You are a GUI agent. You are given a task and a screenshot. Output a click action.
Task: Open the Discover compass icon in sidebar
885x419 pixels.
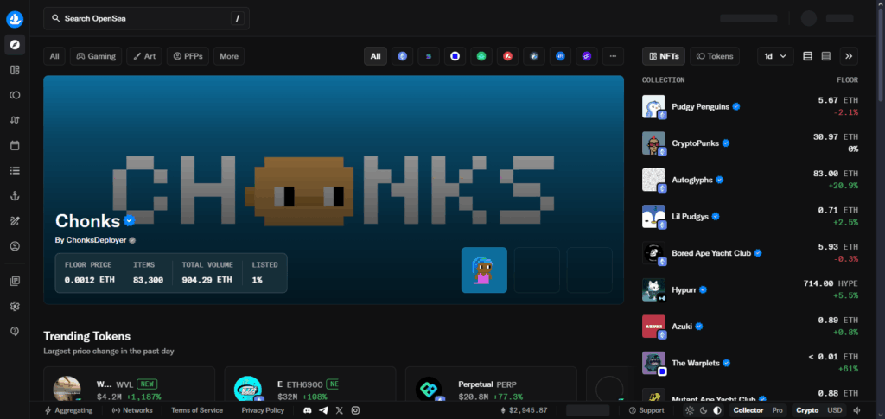tap(15, 44)
